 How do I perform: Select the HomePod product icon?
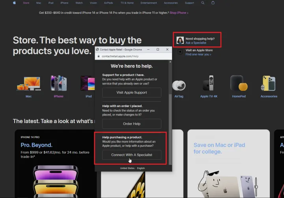pos(239,83)
